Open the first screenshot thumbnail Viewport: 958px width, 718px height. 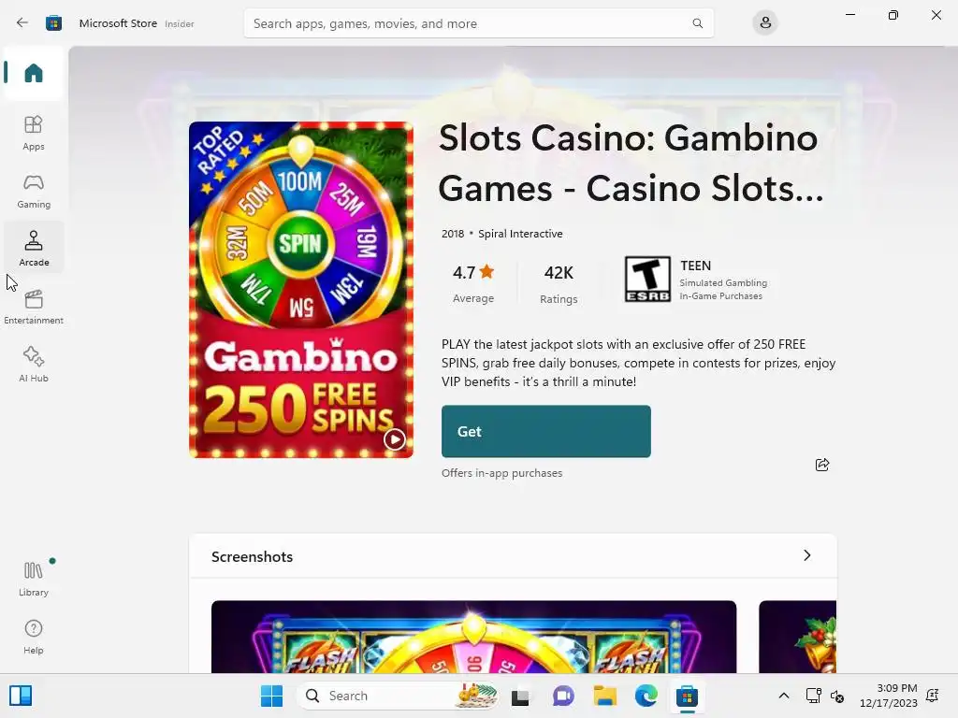click(474, 637)
